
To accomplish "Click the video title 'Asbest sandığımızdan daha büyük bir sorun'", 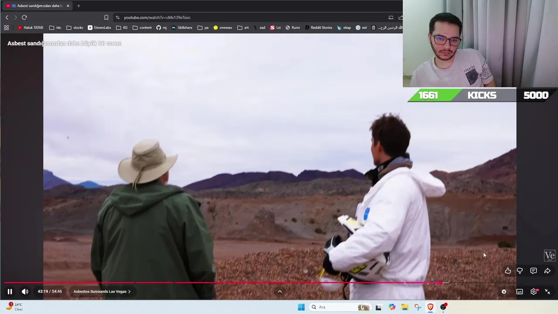I will (x=65, y=43).
